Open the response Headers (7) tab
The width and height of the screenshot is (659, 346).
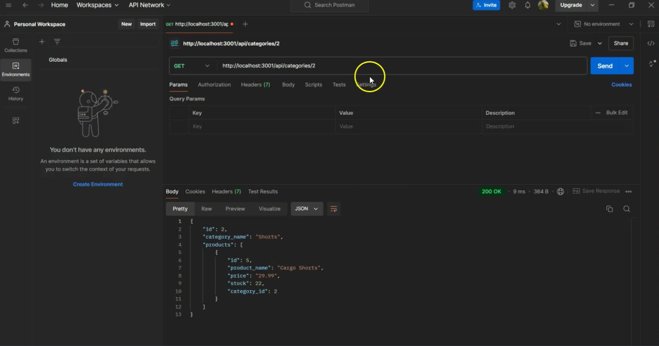(x=226, y=191)
